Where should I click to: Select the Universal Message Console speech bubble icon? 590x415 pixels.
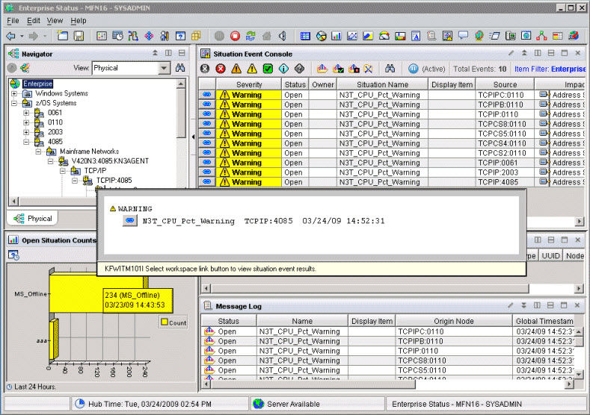(x=463, y=36)
